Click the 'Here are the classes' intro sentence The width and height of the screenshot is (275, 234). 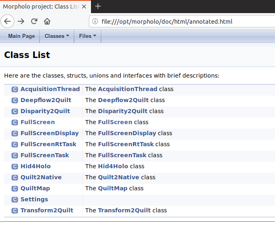coord(112,76)
